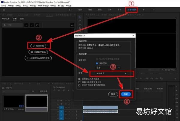Click the blue 转录 button
The width and height of the screenshot is (180, 121).
pos(126,94)
